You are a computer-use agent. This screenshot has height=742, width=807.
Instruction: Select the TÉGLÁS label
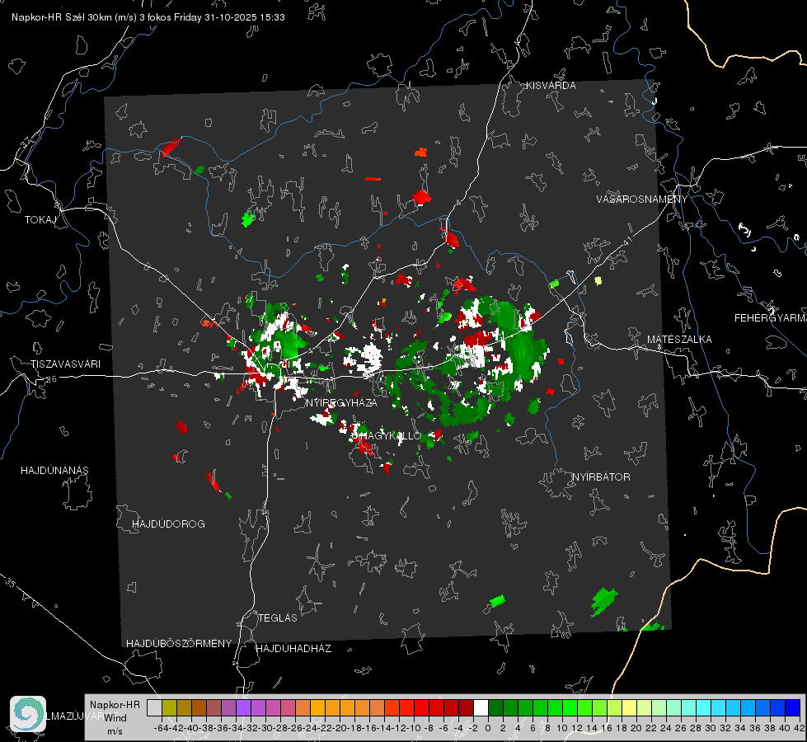(x=278, y=618)
